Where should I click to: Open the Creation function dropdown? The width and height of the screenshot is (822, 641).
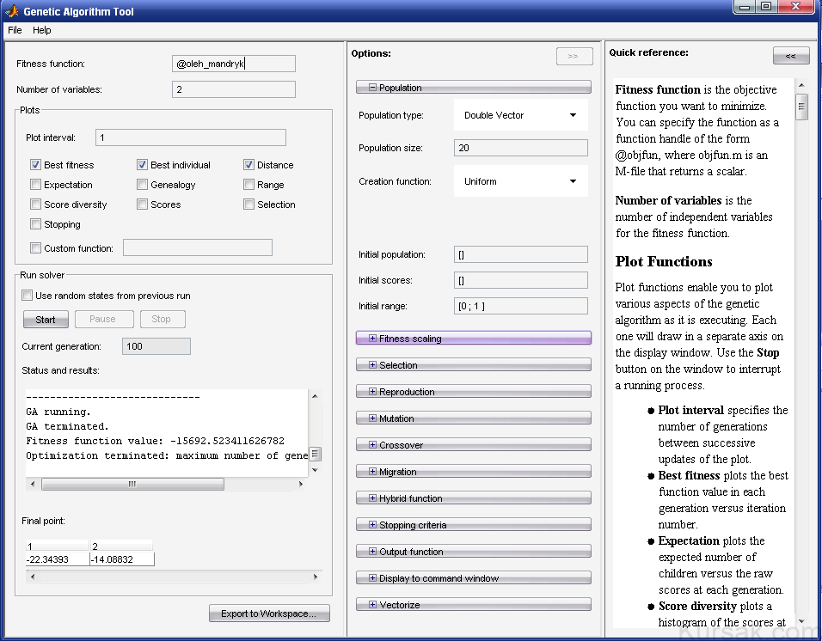pyautogui.click(x=520, y=181)
